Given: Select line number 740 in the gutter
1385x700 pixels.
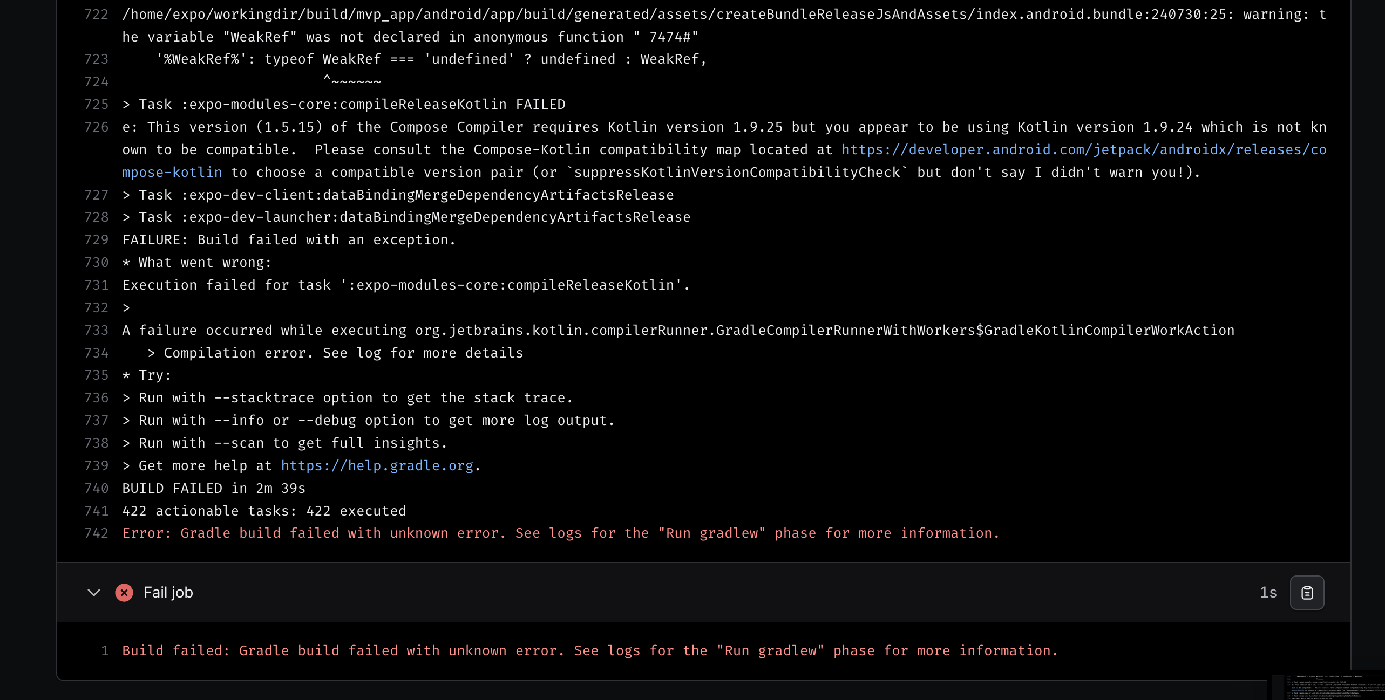Looking at the screenshot, I should pos(97,488).
